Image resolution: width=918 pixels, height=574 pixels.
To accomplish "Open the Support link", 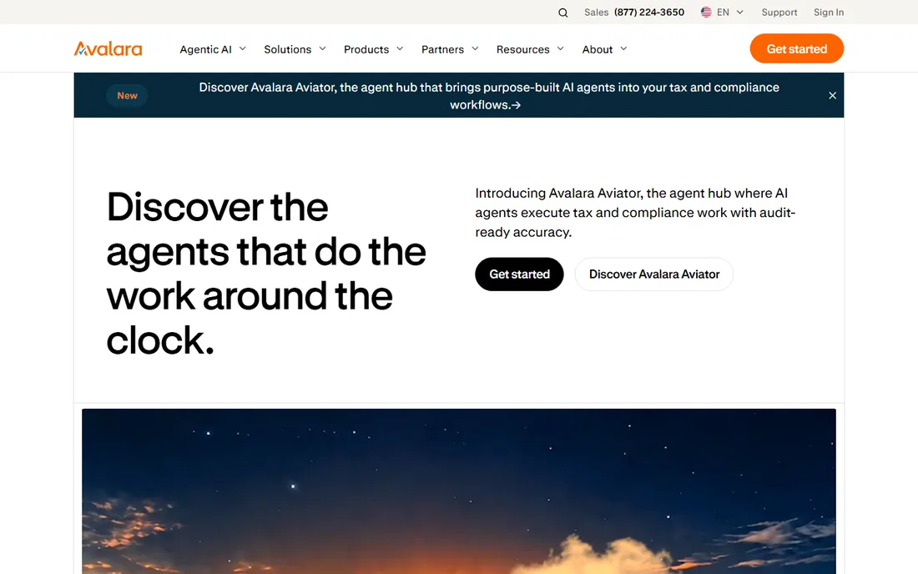I will pos(779,13).
